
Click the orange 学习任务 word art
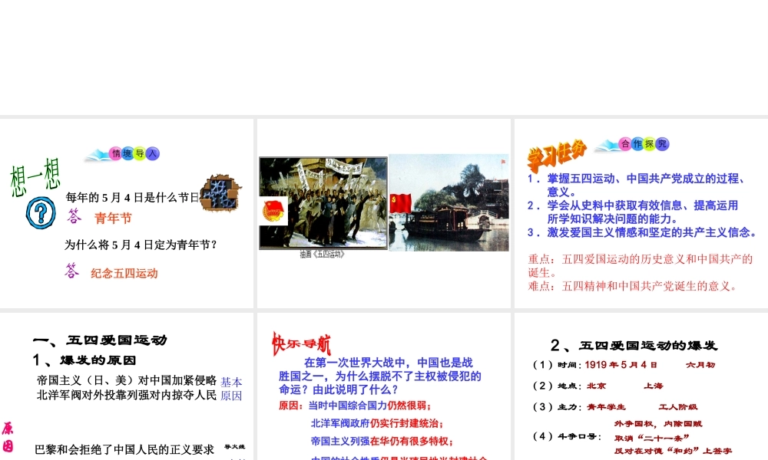point(557,156)
